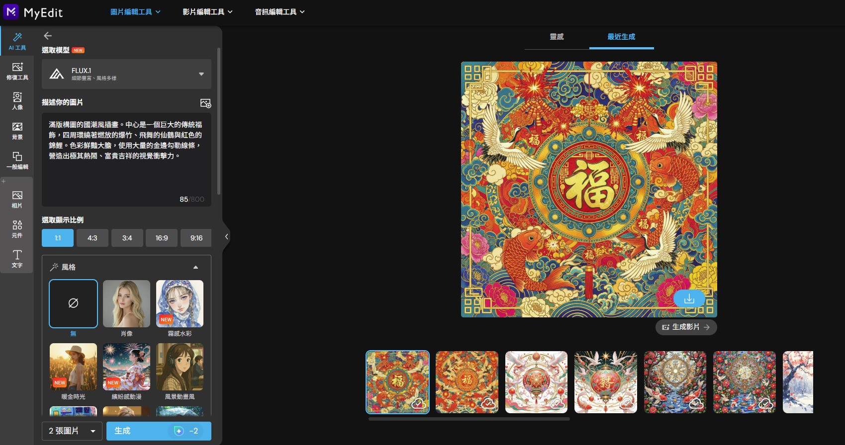
Task: Open the 音訊編輯工具 dropdown menu
Action: click(x=280, y=12)
